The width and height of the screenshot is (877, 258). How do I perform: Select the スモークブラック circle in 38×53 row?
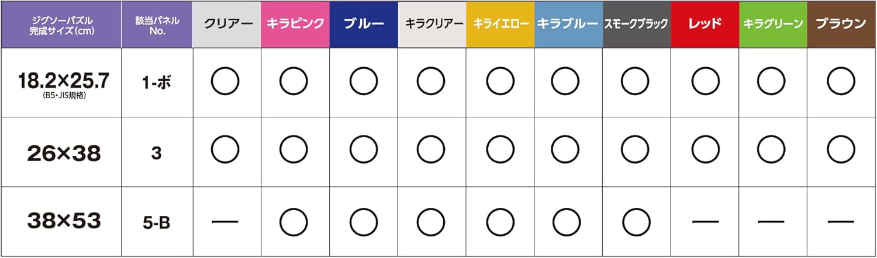[636, 221]
